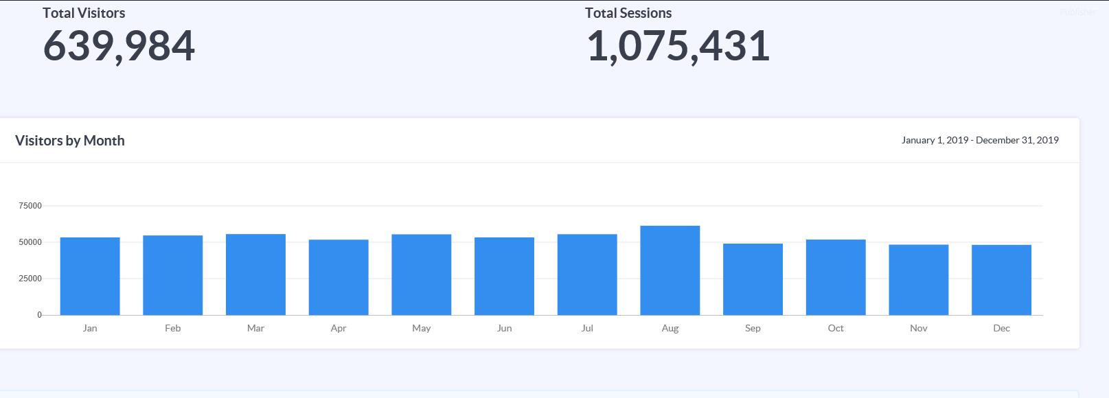Click the July bar in the chart
Image resolution: width=1109 pixels, height=398 pixels.
coord(587,274)
